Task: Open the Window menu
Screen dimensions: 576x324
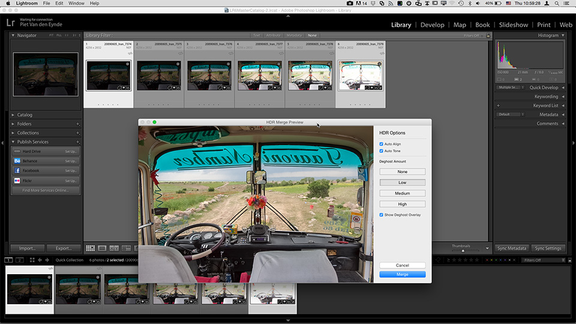Action: coord(76,4)
